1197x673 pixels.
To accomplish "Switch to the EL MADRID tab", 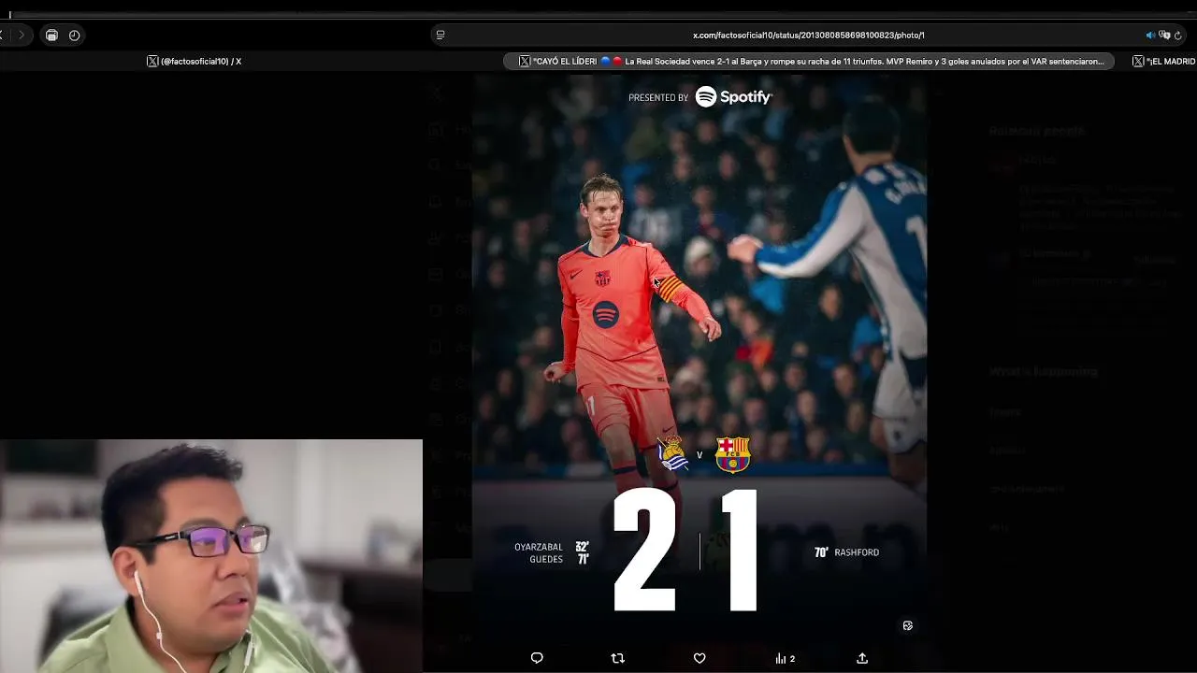I will point(1163,61).
